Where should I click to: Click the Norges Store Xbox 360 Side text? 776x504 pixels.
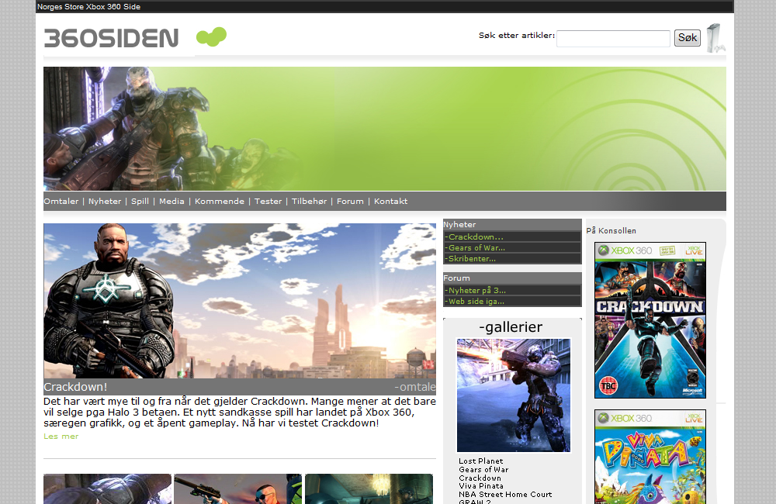(88, 7)
